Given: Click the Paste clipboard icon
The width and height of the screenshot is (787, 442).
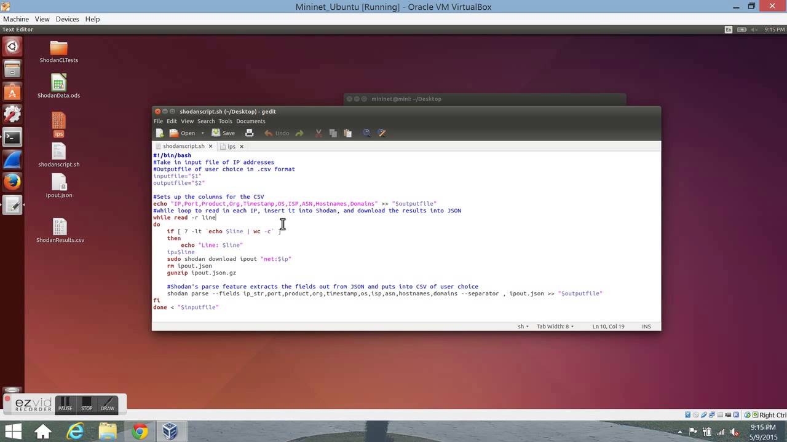Looking at the screenshot, I should [347, 133].
